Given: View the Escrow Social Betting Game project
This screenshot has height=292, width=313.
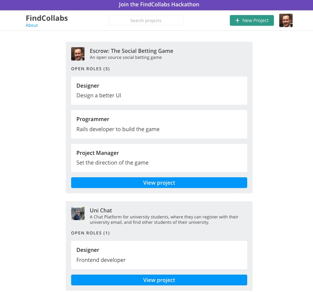Looking at the screenshot, I should tap(159, 183).
